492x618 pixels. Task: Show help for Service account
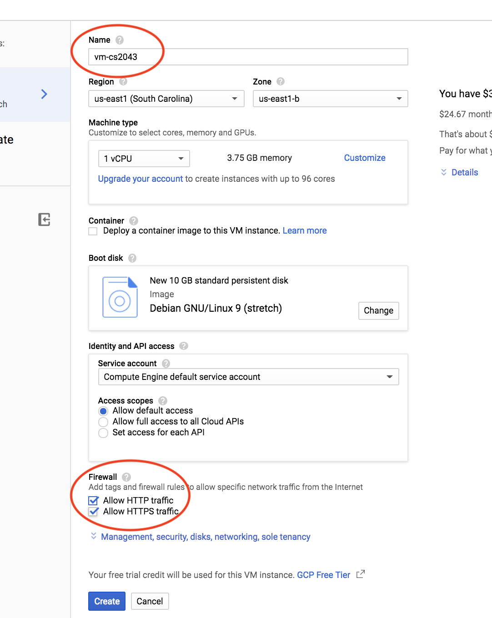(x=166, y=364)
